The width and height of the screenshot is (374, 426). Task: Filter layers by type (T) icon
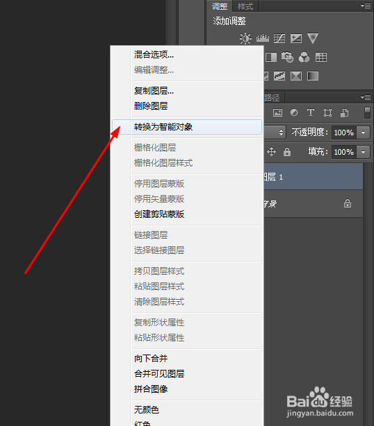(311, 112)
